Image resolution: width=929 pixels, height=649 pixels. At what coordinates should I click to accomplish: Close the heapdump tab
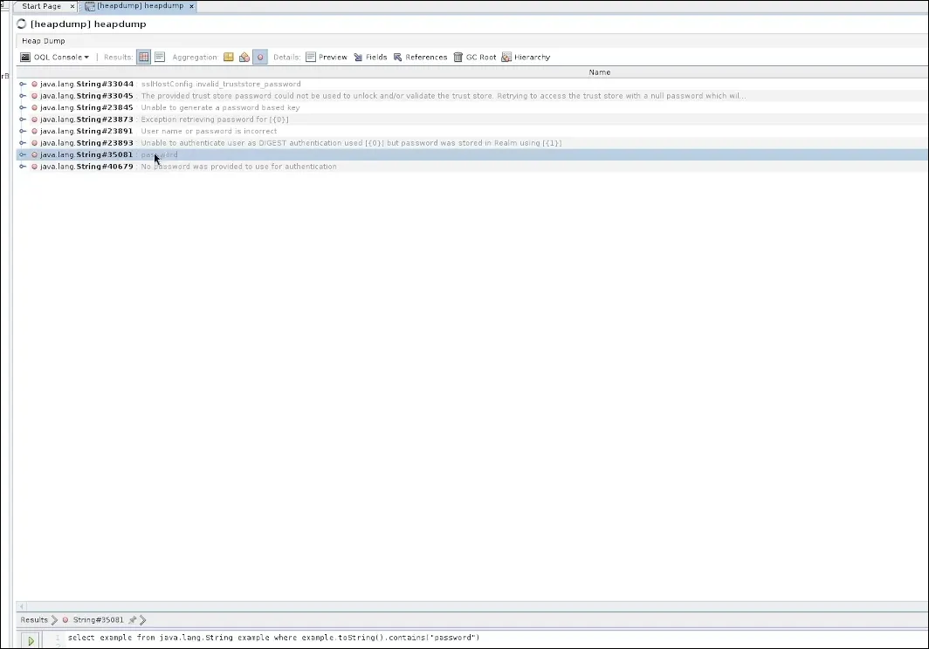192,6
